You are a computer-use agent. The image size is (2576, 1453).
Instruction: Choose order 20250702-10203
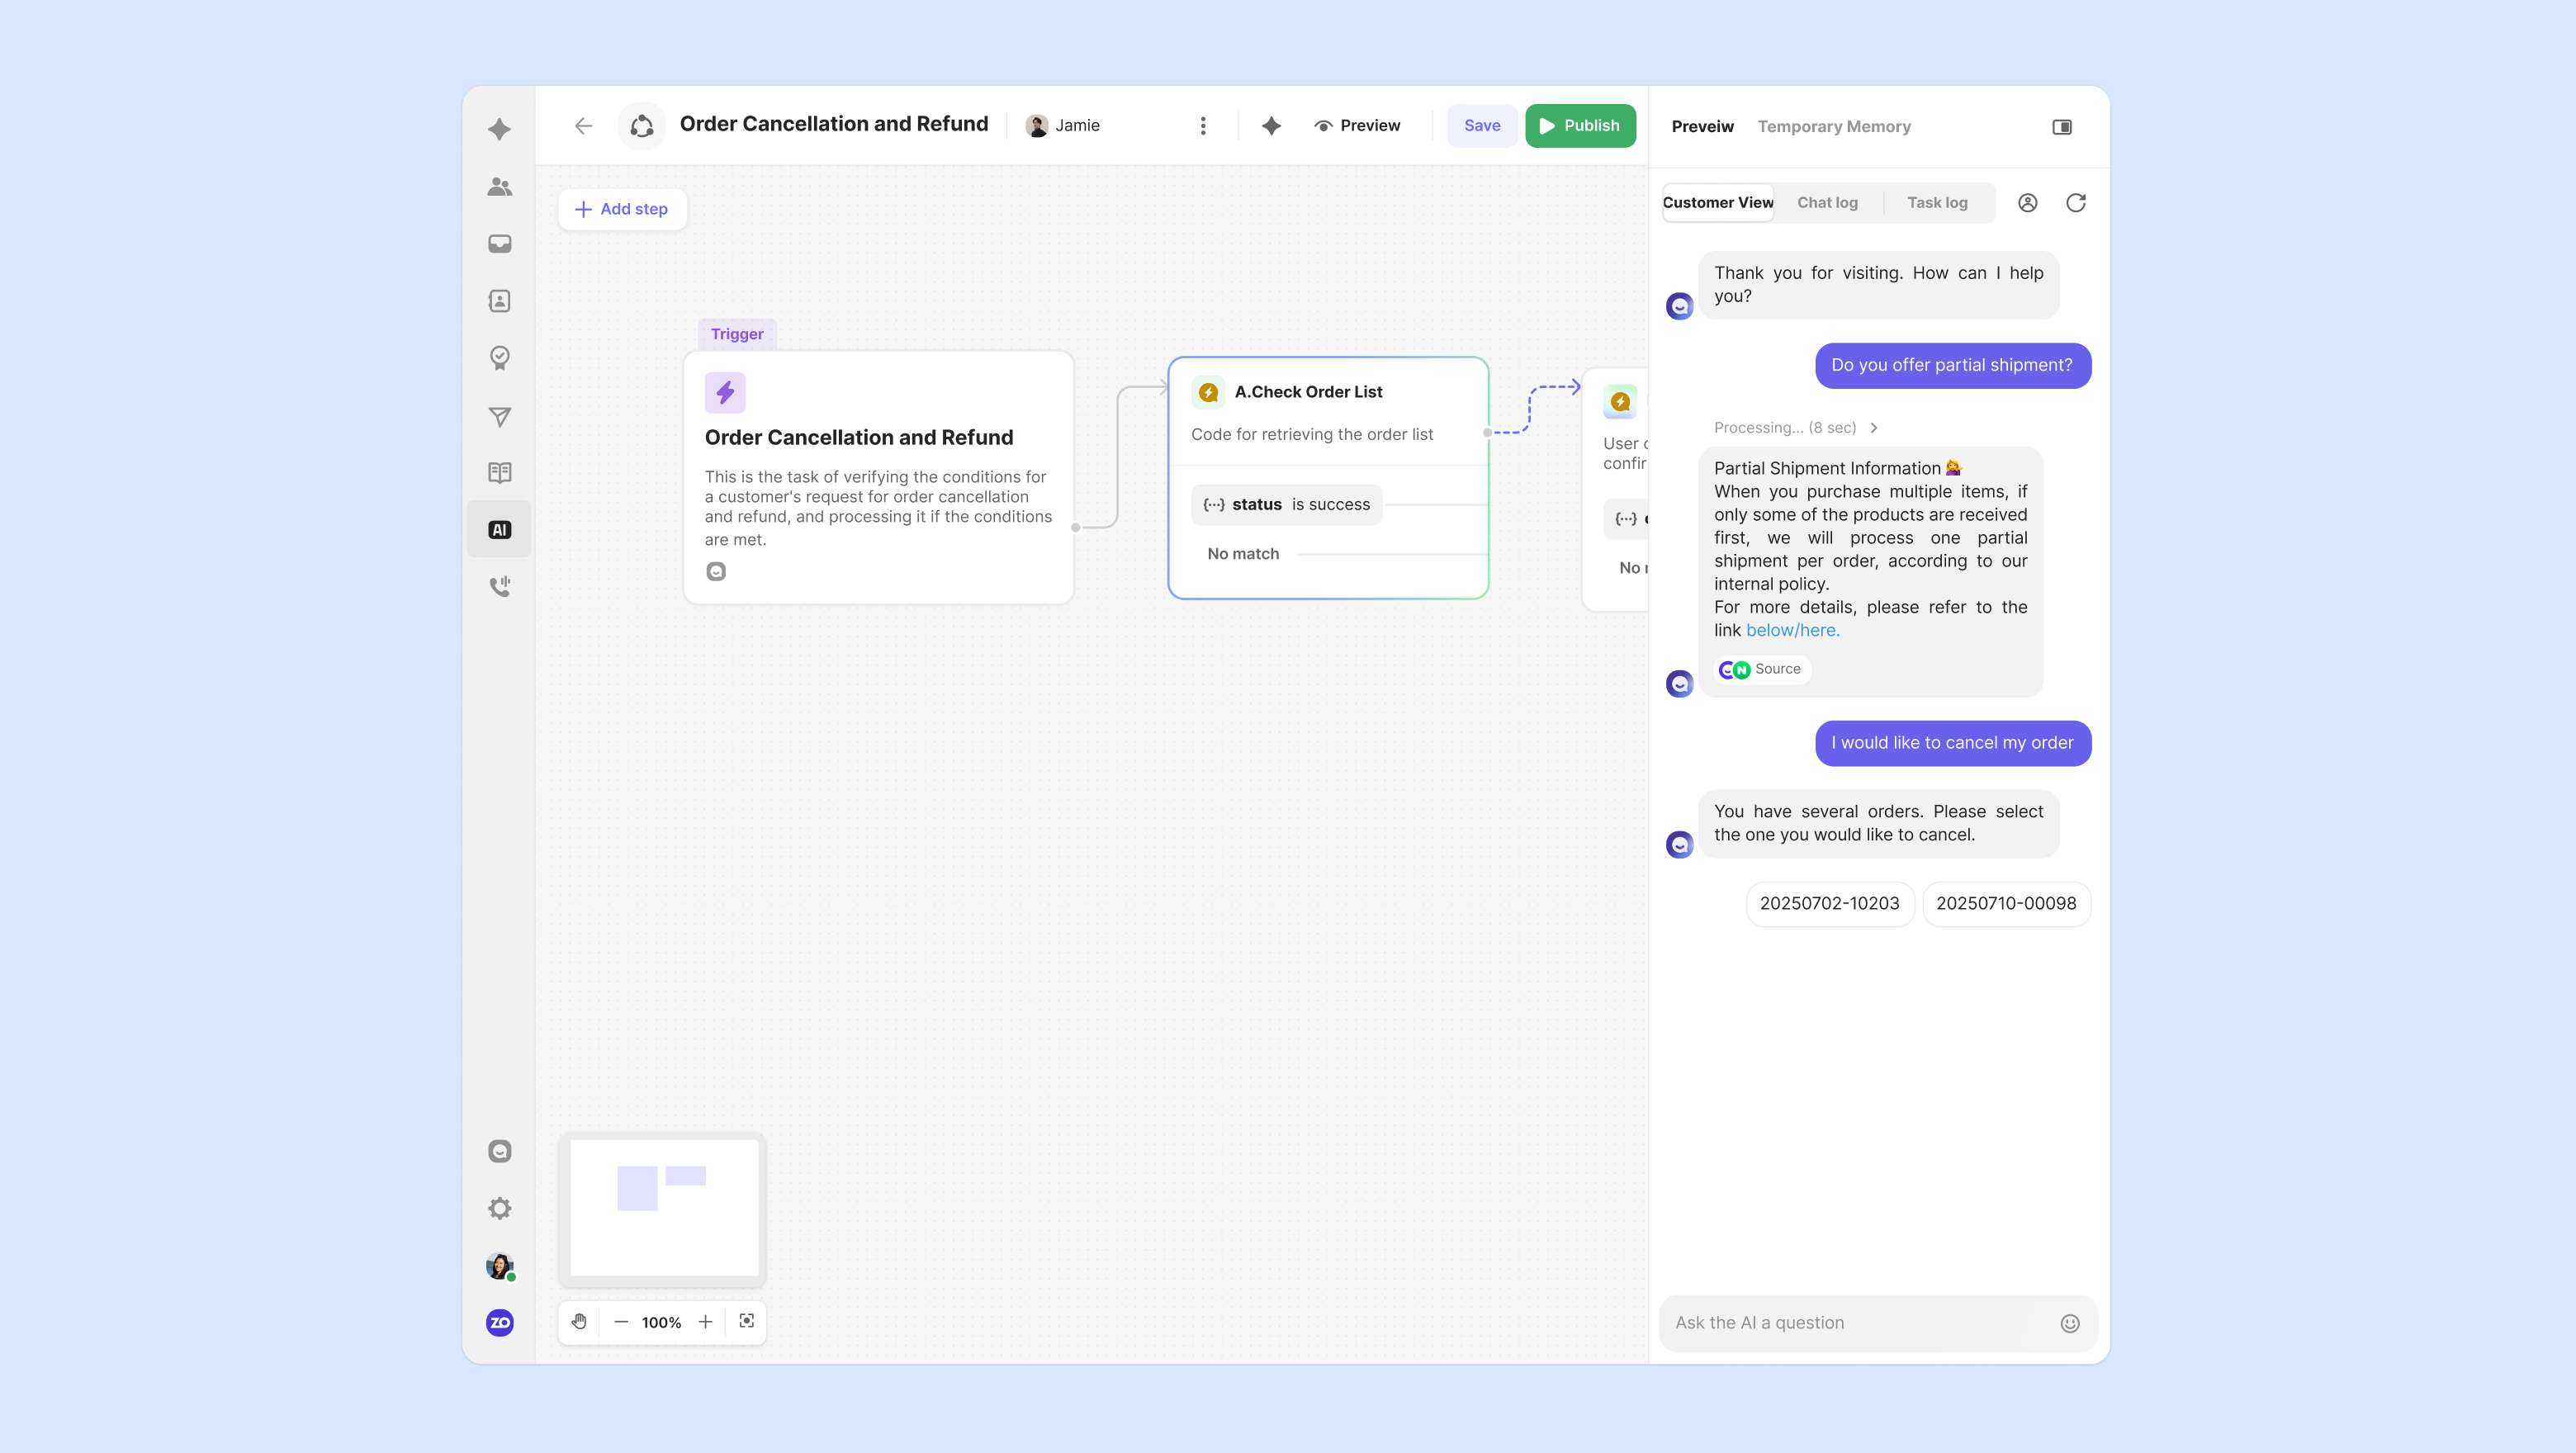(x=1829, y=903)
